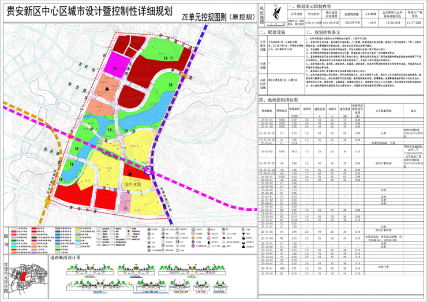Click the 4.19 area cell in the index table
427x302 pixels.
tap(294, 133)
